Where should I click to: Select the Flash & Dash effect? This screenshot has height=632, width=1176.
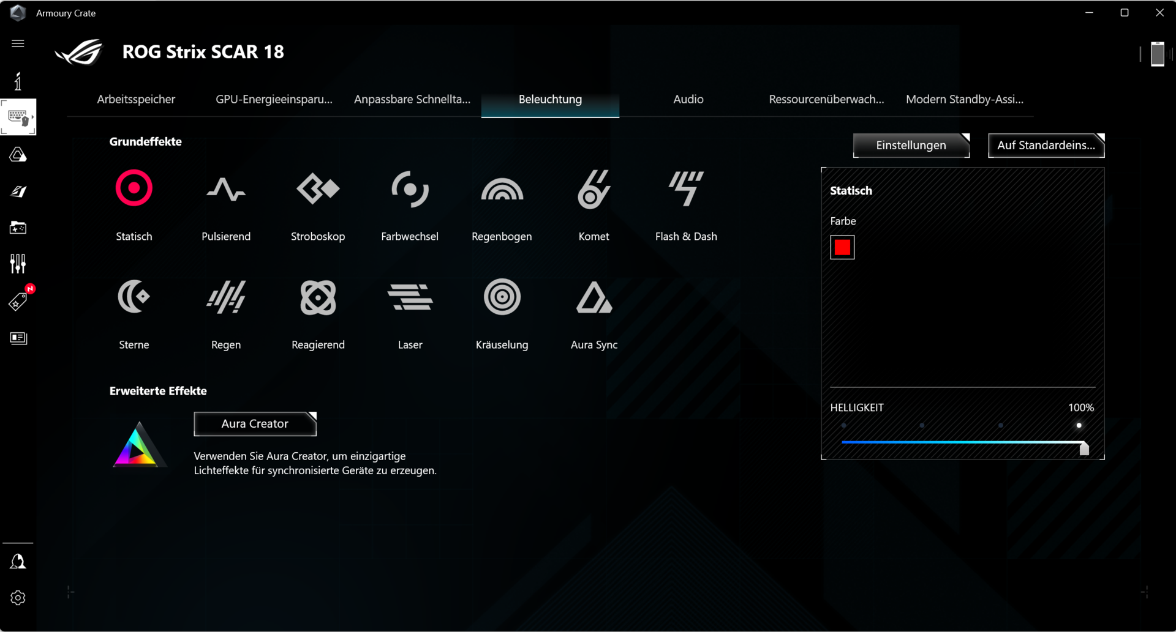pos(686,188)
